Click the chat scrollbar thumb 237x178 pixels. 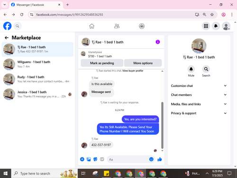pos(162,125)
